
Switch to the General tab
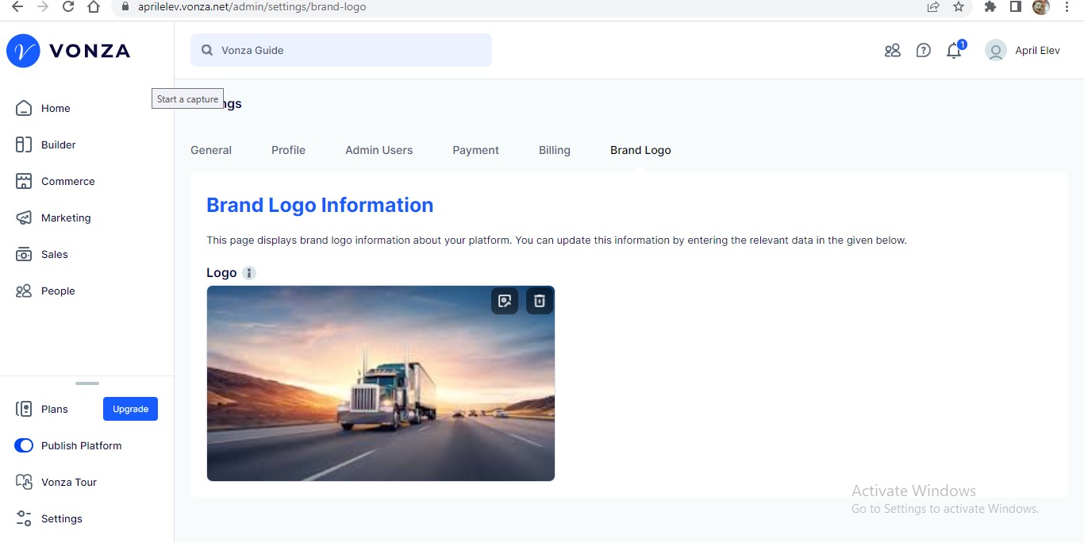[211, 150]
